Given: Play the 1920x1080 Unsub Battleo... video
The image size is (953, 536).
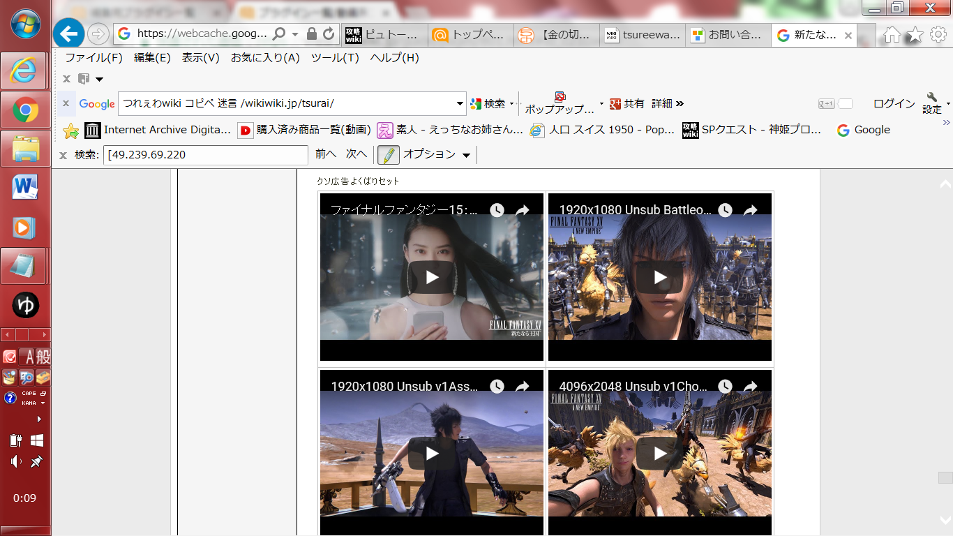Looking at the screenshot, I should coord(659,277).
